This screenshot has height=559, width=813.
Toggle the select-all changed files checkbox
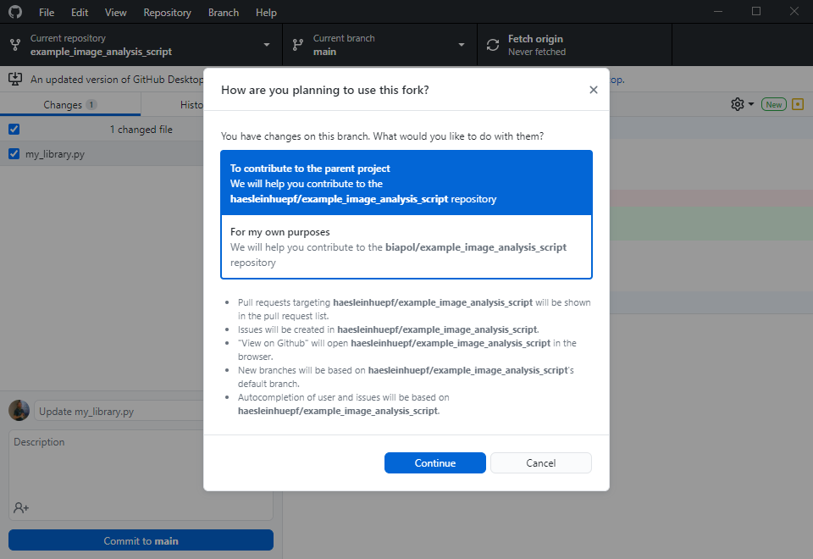pyautogui.click(x=14, y=130)
